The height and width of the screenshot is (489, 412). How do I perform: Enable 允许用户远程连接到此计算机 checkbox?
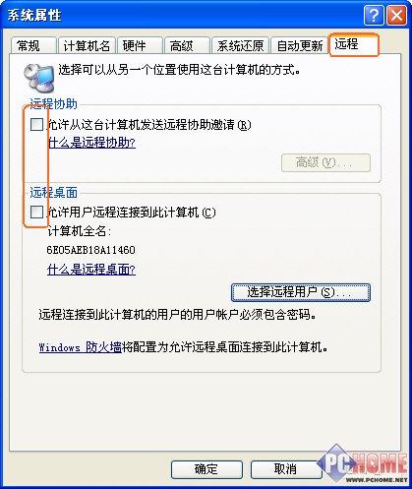tap(36, 212)
